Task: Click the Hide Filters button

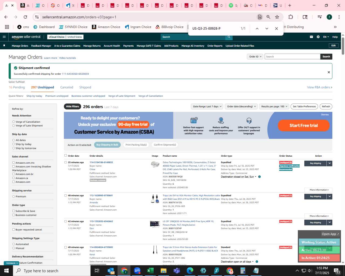Action: tap(73, 106)
